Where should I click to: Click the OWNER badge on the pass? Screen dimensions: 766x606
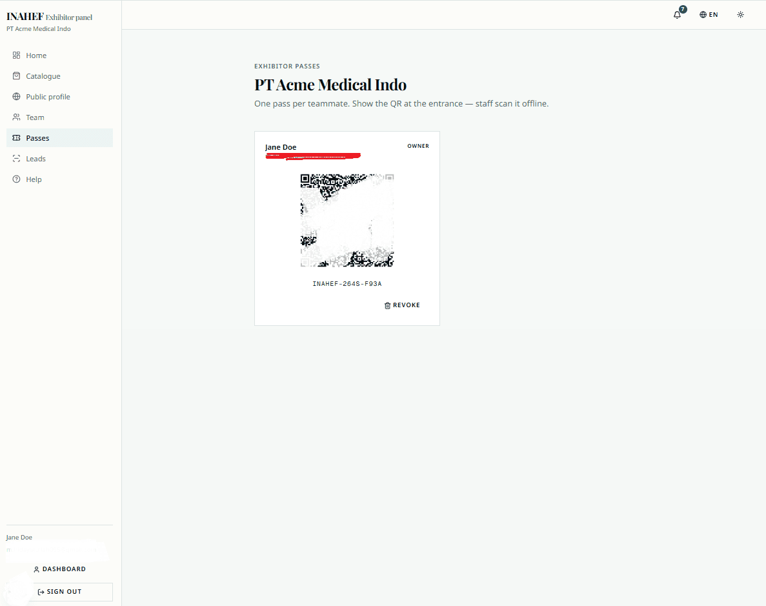(418, 146)
